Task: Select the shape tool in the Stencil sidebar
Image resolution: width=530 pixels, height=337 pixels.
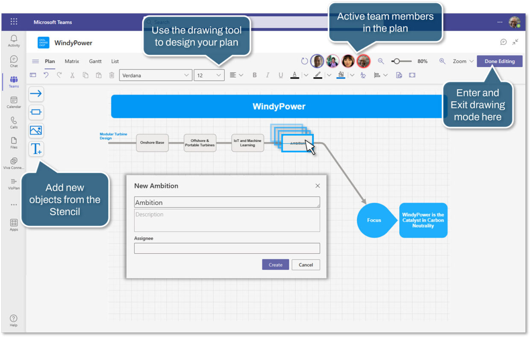Action: click(x=35, y=112)
